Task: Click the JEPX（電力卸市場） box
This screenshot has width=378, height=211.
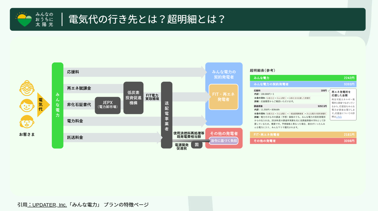Action: (108, 105)
